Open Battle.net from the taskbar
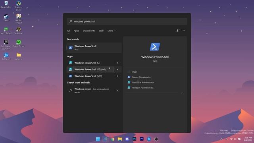 click(149, 139)
